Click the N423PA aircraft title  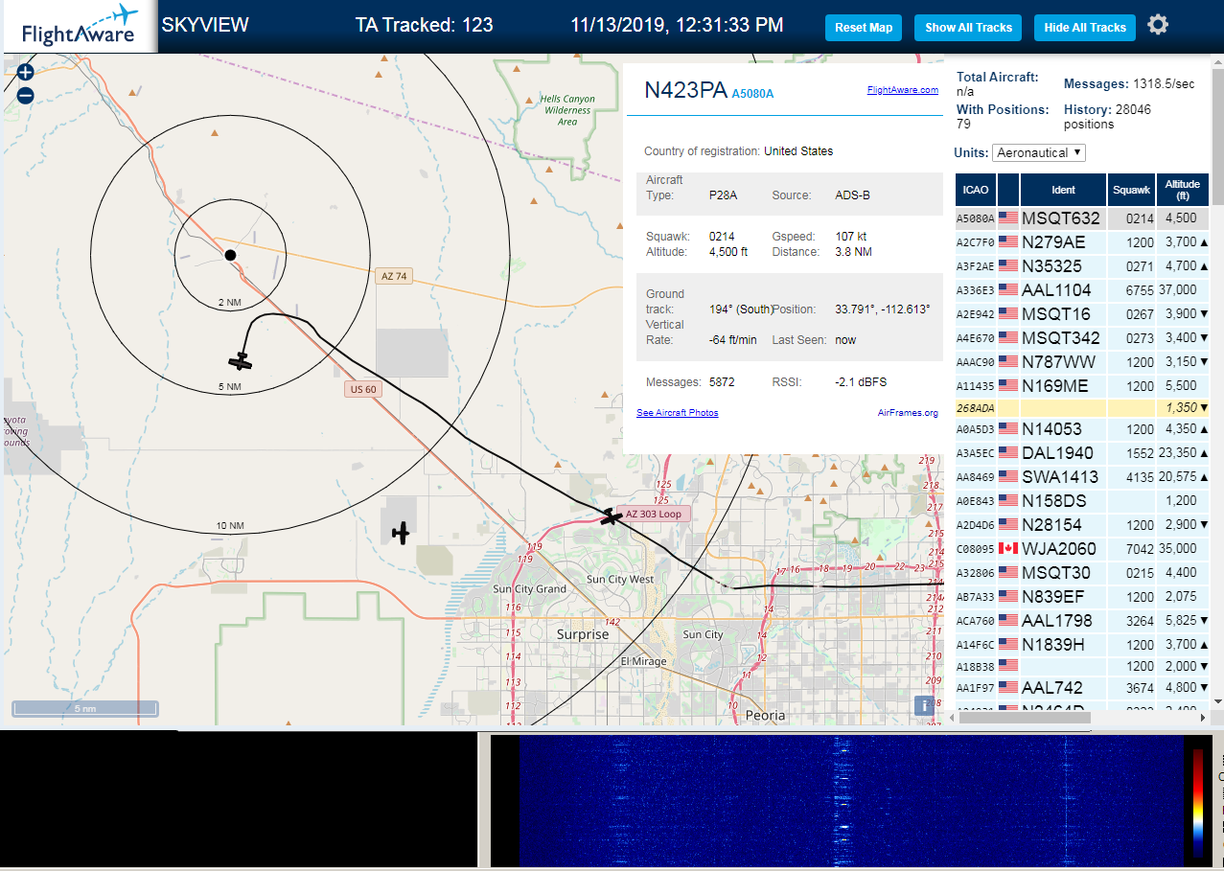click(684, 90)
